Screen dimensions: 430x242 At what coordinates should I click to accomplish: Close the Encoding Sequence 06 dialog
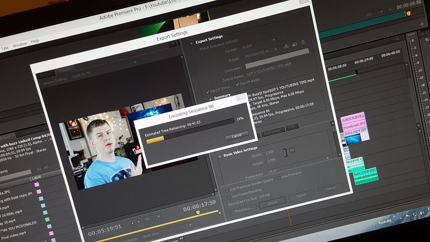pyautogui.click(x=241, y=98)
